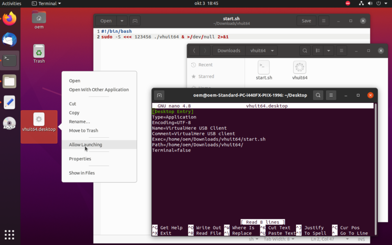Image resolution: width=392 pixels, height=245 pixels.
Task: Click the #!/bin/bash line in editor
Action: pyautogui.click(x=117, y=31)
